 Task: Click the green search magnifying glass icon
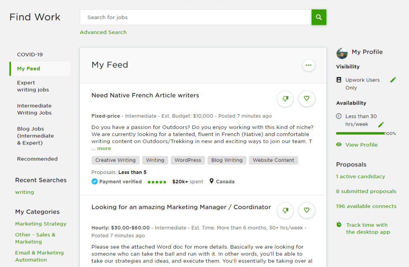318,17
